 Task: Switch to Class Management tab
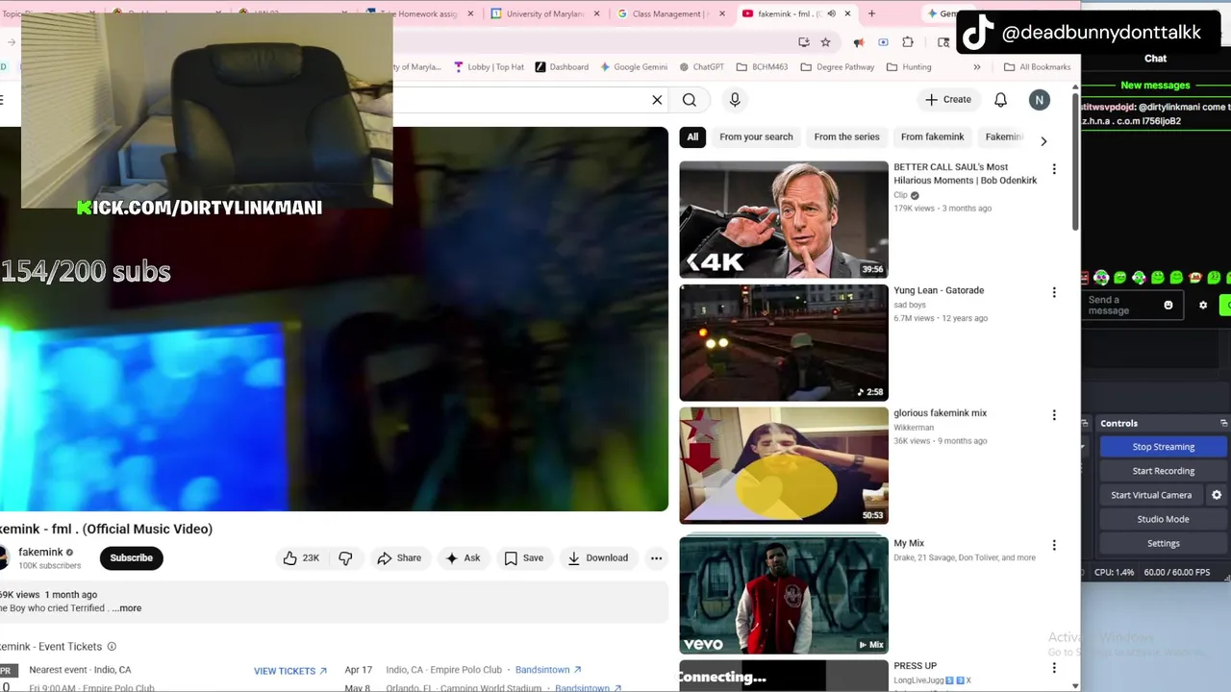coord(670,13)
